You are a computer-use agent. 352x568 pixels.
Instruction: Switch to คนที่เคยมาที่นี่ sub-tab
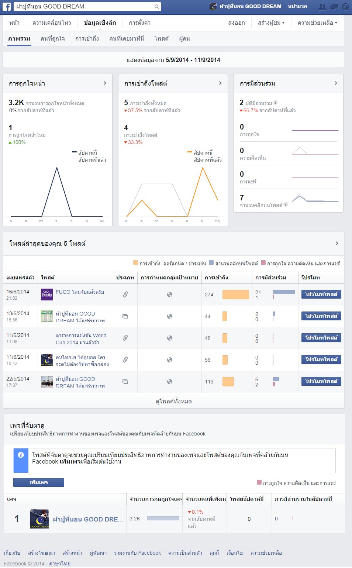[x=127, y=39]
